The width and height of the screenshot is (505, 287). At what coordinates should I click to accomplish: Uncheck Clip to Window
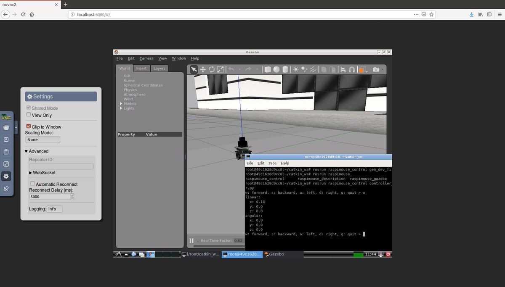(29, 126)
